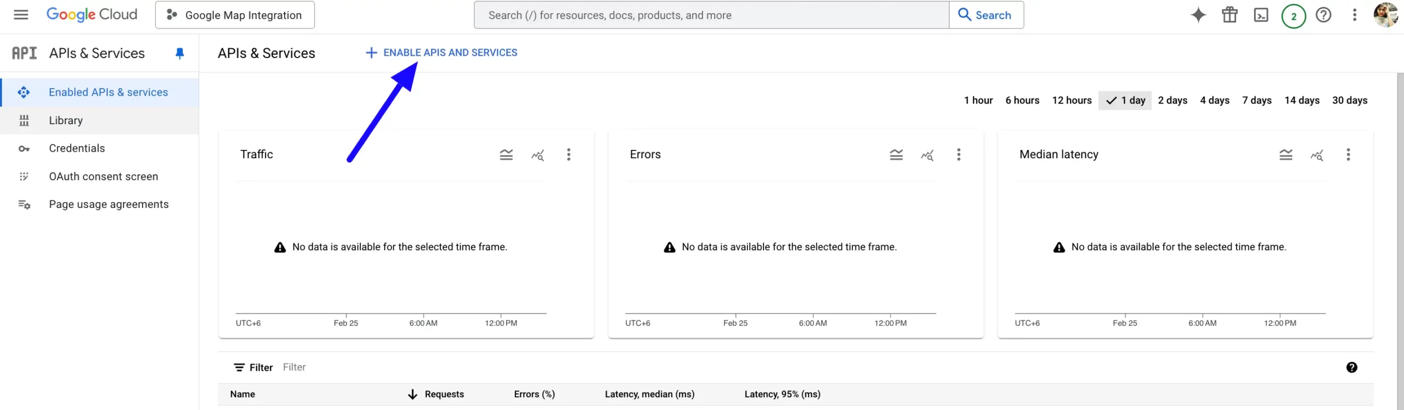Sort table by Errors (%) column
The width and height of the screenshot is (1404, 410).
pos(534,394)
